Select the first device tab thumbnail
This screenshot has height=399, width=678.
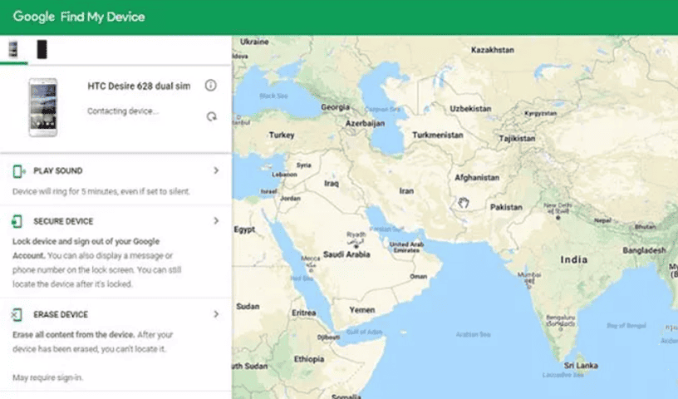pyautogui.click(x=13, y=49)
